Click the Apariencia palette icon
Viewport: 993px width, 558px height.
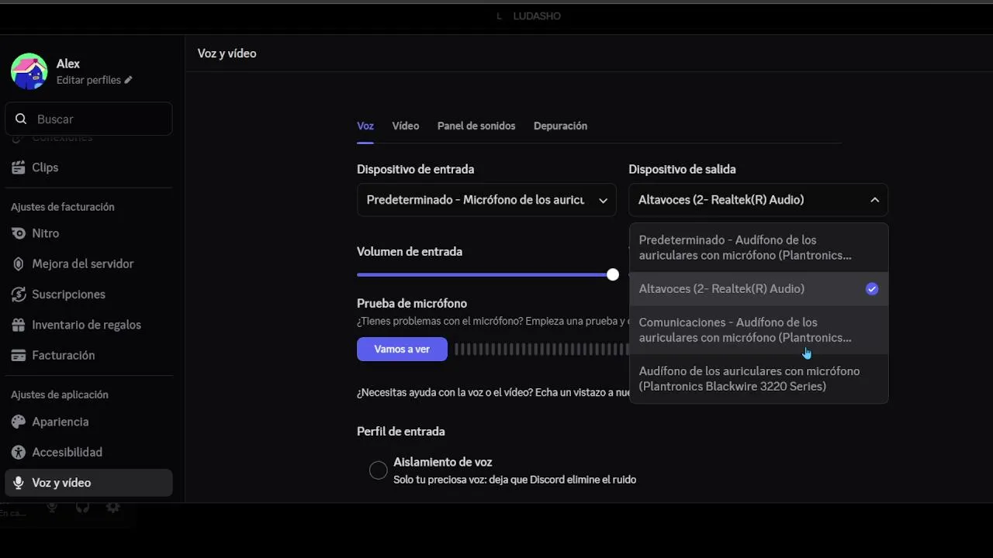(x=18, y=422)
